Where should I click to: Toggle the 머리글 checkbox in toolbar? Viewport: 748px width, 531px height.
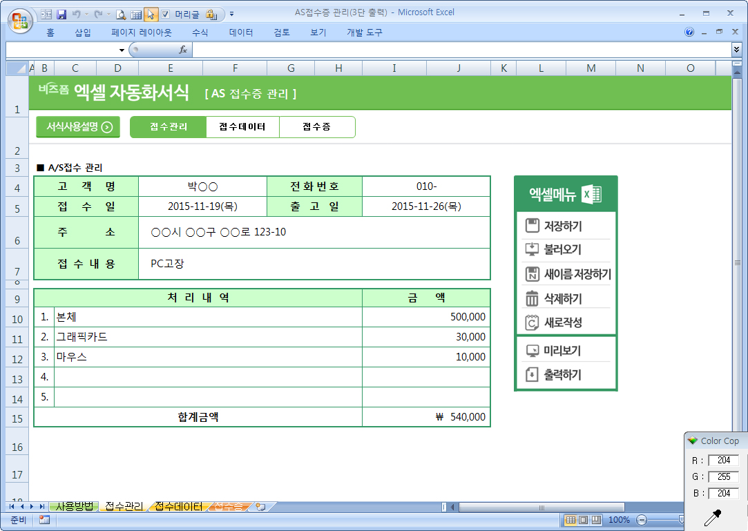[x=166, y=14]
